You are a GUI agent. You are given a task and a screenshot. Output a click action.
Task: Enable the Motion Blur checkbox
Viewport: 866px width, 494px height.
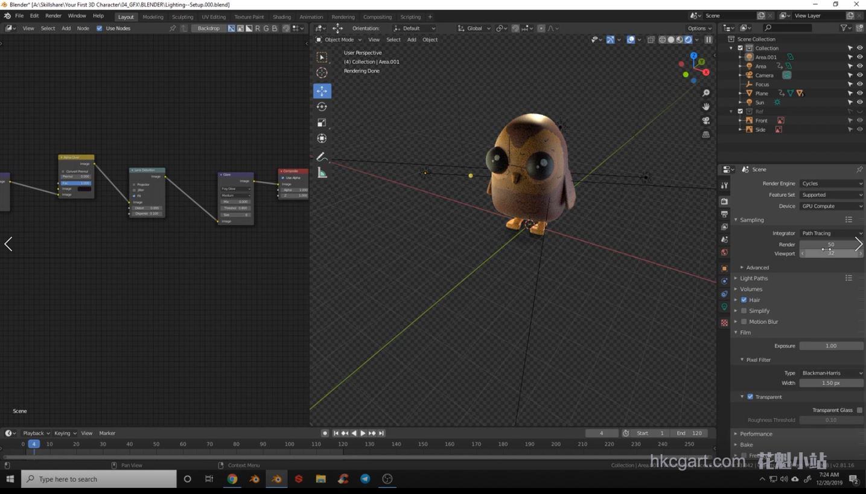tap(744, 322)
